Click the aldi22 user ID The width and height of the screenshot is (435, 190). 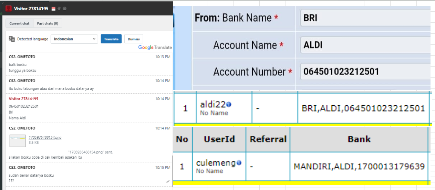click(213, 105)
